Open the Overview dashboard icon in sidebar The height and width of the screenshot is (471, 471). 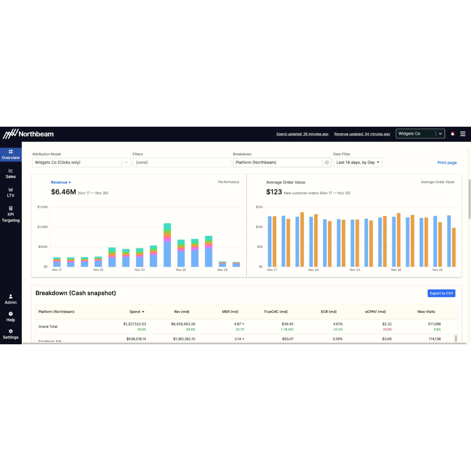tap(10, 152)
